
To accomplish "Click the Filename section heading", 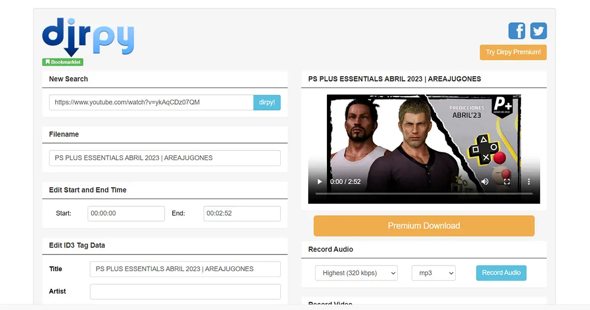I will 64,135.
